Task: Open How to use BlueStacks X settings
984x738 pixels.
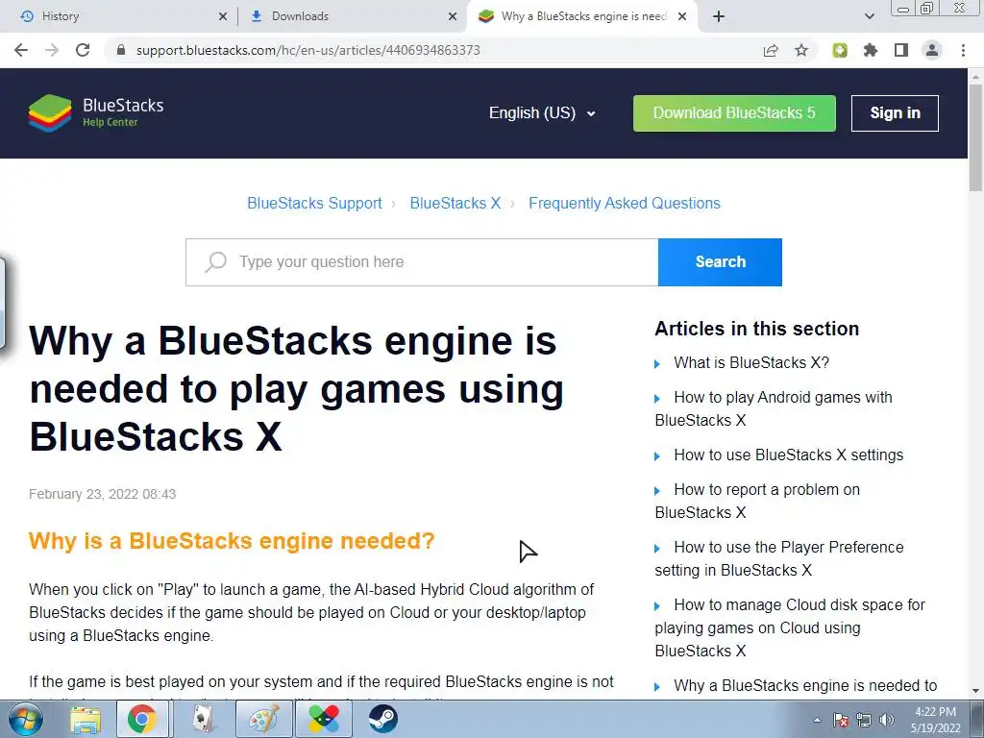Action: point(788,455)
